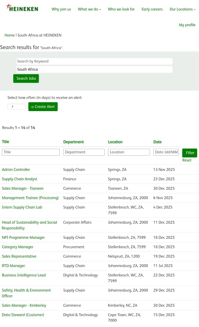
Task: Apply filters with the Filter button
Action: click(x=190, y=153)
